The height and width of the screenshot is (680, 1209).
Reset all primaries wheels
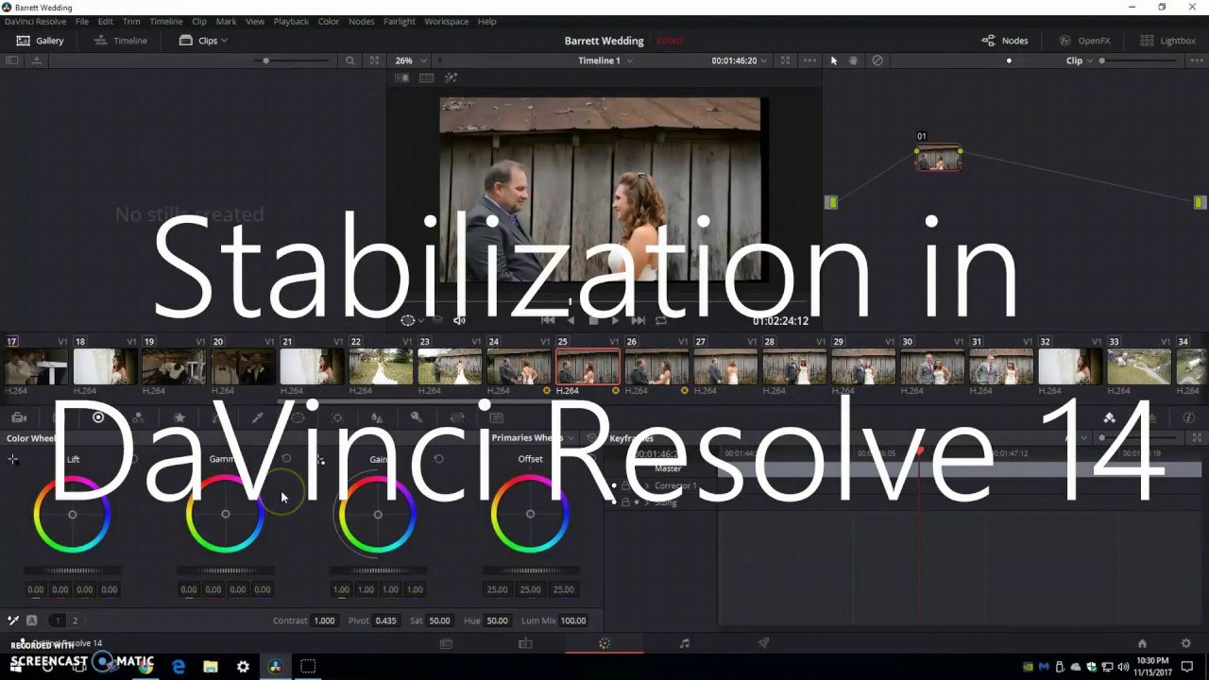(591, 438)
